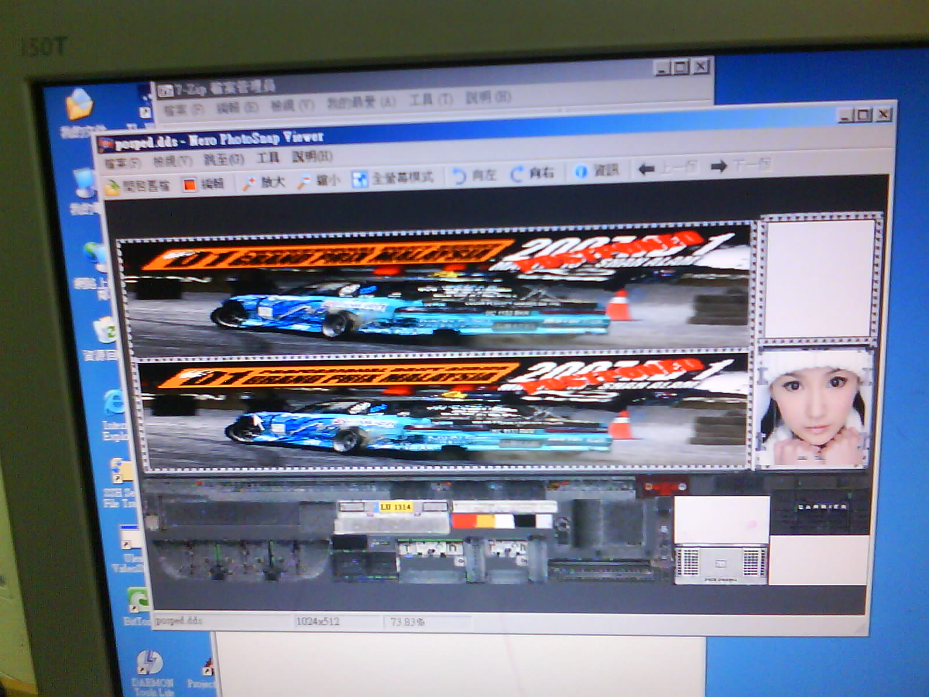This screenshot has width=929, height=697.
Task: Rotate image right with 向右 icon
Action: (517, 174)
